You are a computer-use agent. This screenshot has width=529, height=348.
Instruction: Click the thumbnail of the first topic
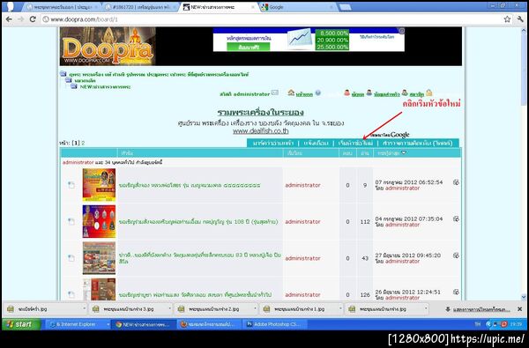tap(99, 185)
